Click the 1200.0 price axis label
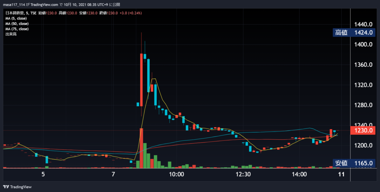Image resolution: width=380 pixels, height=192 pixels. (x=363, y=146)
